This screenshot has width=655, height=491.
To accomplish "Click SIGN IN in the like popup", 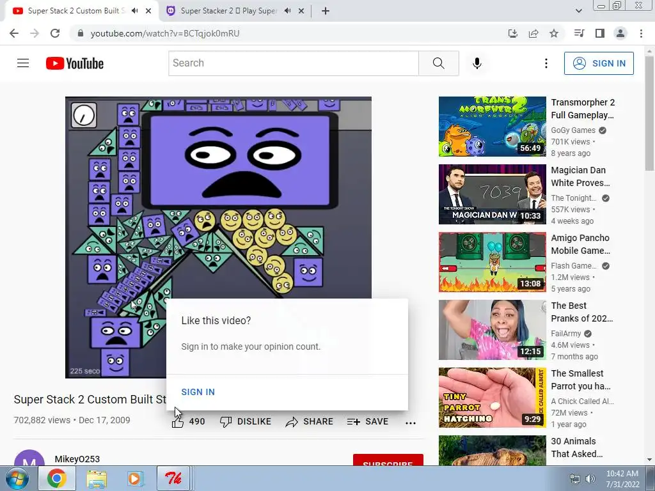I will pyautogui.click(x=198, y=392).
